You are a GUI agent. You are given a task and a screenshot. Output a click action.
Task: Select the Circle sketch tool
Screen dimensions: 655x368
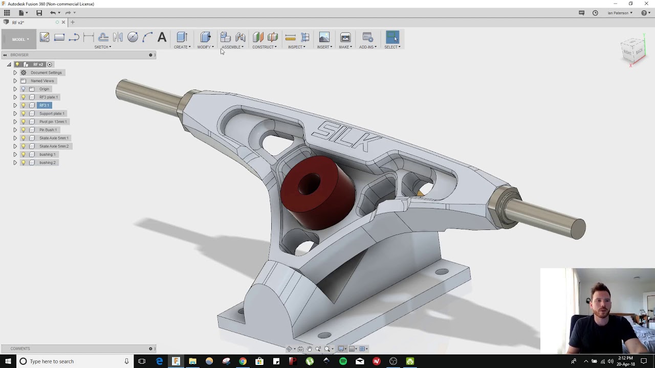click(x=133, y=37)
